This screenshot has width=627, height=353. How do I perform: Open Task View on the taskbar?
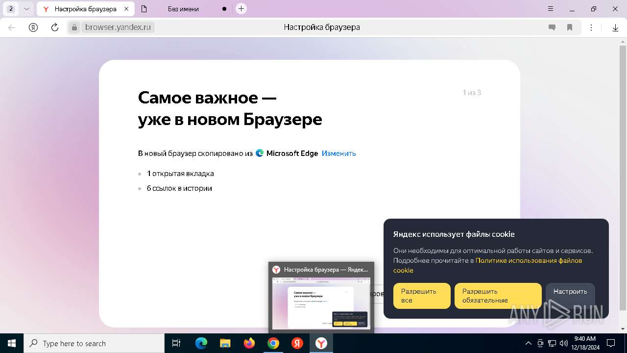click(x=176, y=343)
